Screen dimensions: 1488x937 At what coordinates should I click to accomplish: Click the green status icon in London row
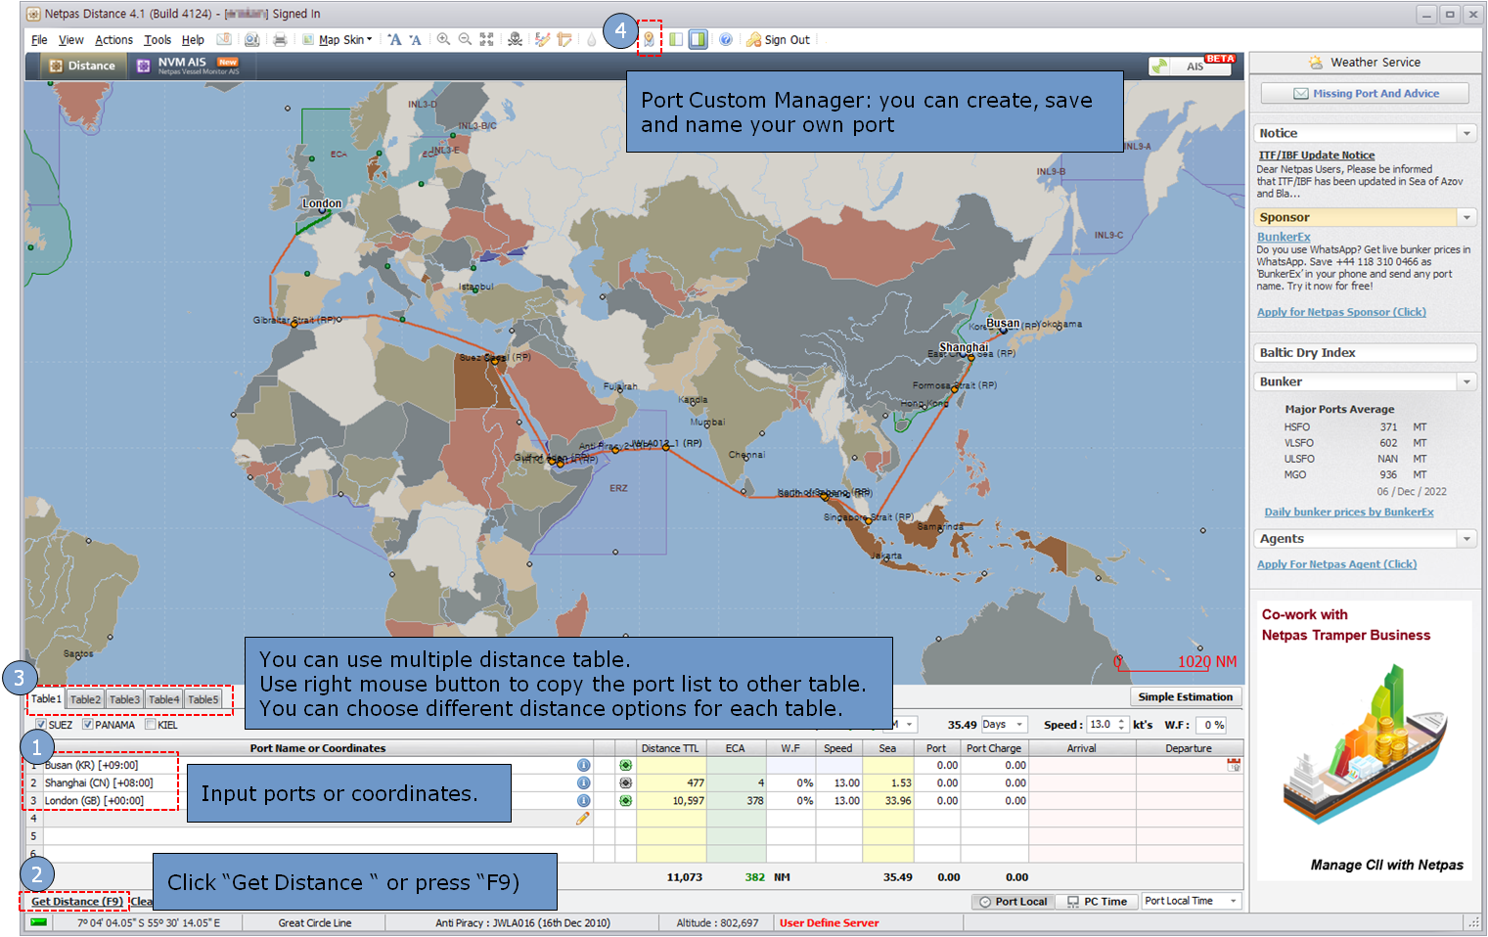pyautogui.click(x=625, y=801)
